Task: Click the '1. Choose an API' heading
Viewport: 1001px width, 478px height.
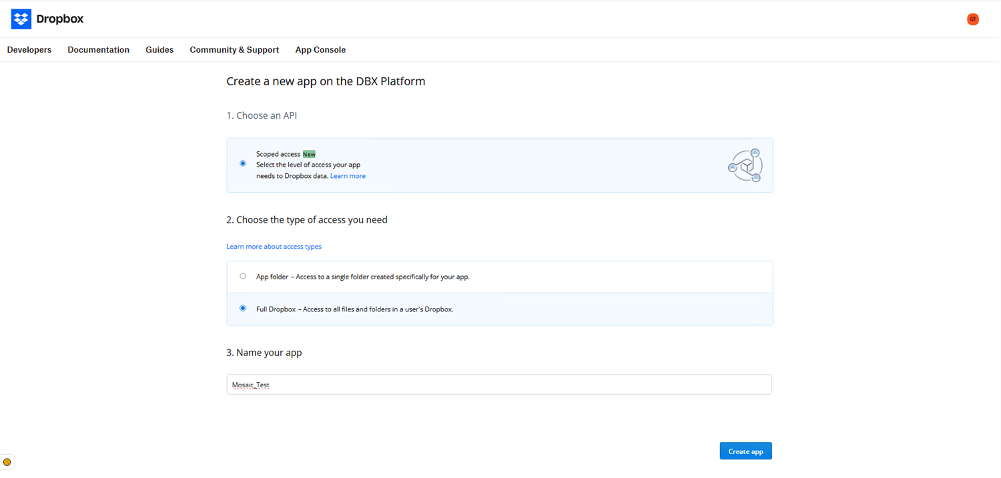Action: (262, 115)
